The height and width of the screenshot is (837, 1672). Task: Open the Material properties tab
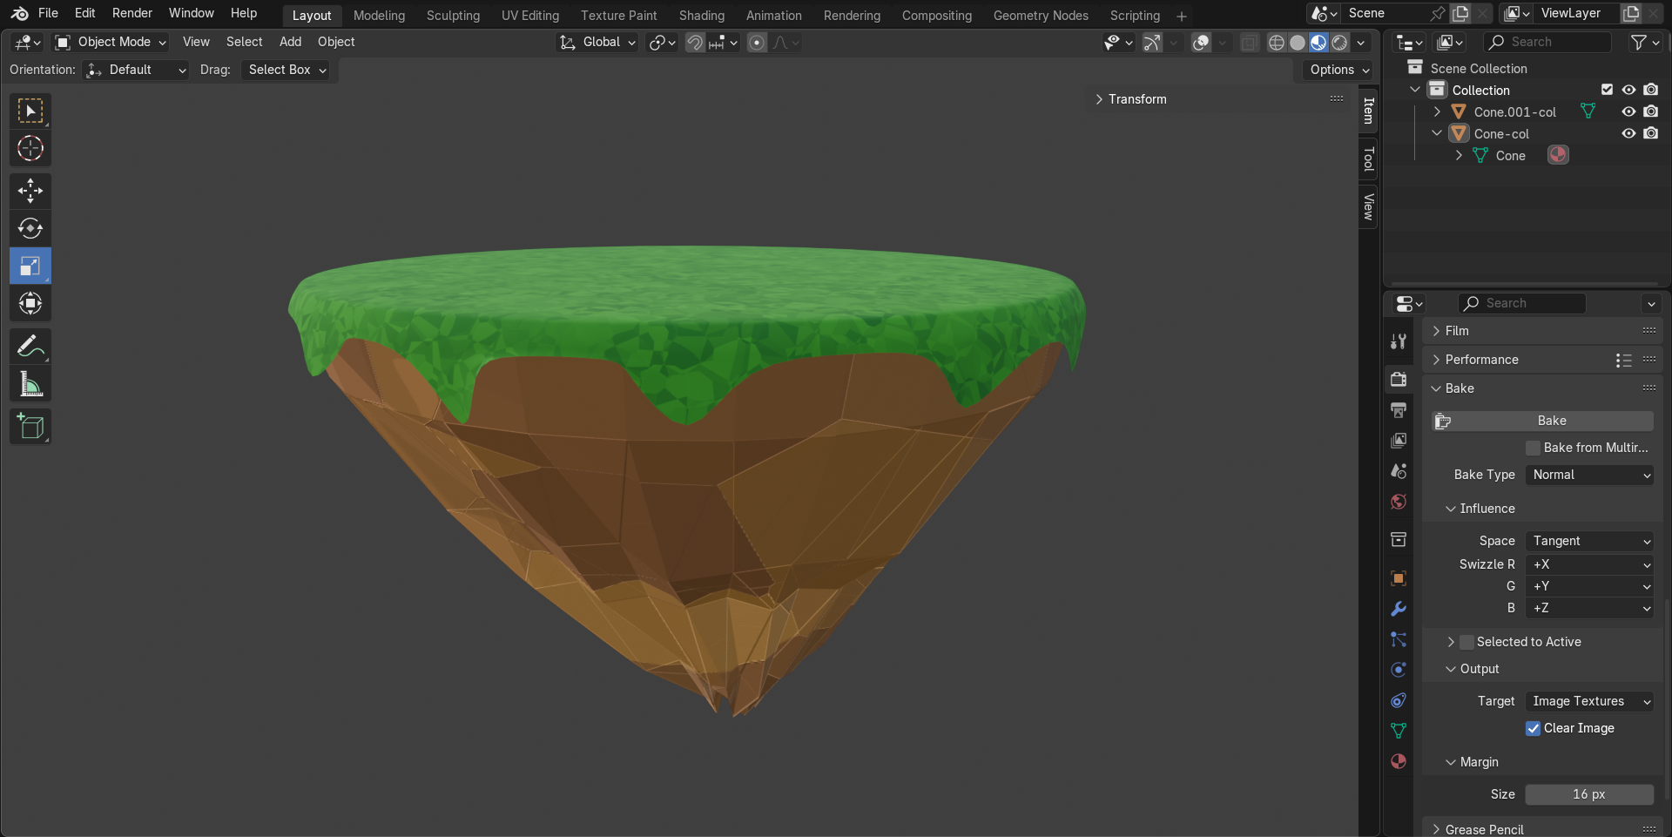1399,761
